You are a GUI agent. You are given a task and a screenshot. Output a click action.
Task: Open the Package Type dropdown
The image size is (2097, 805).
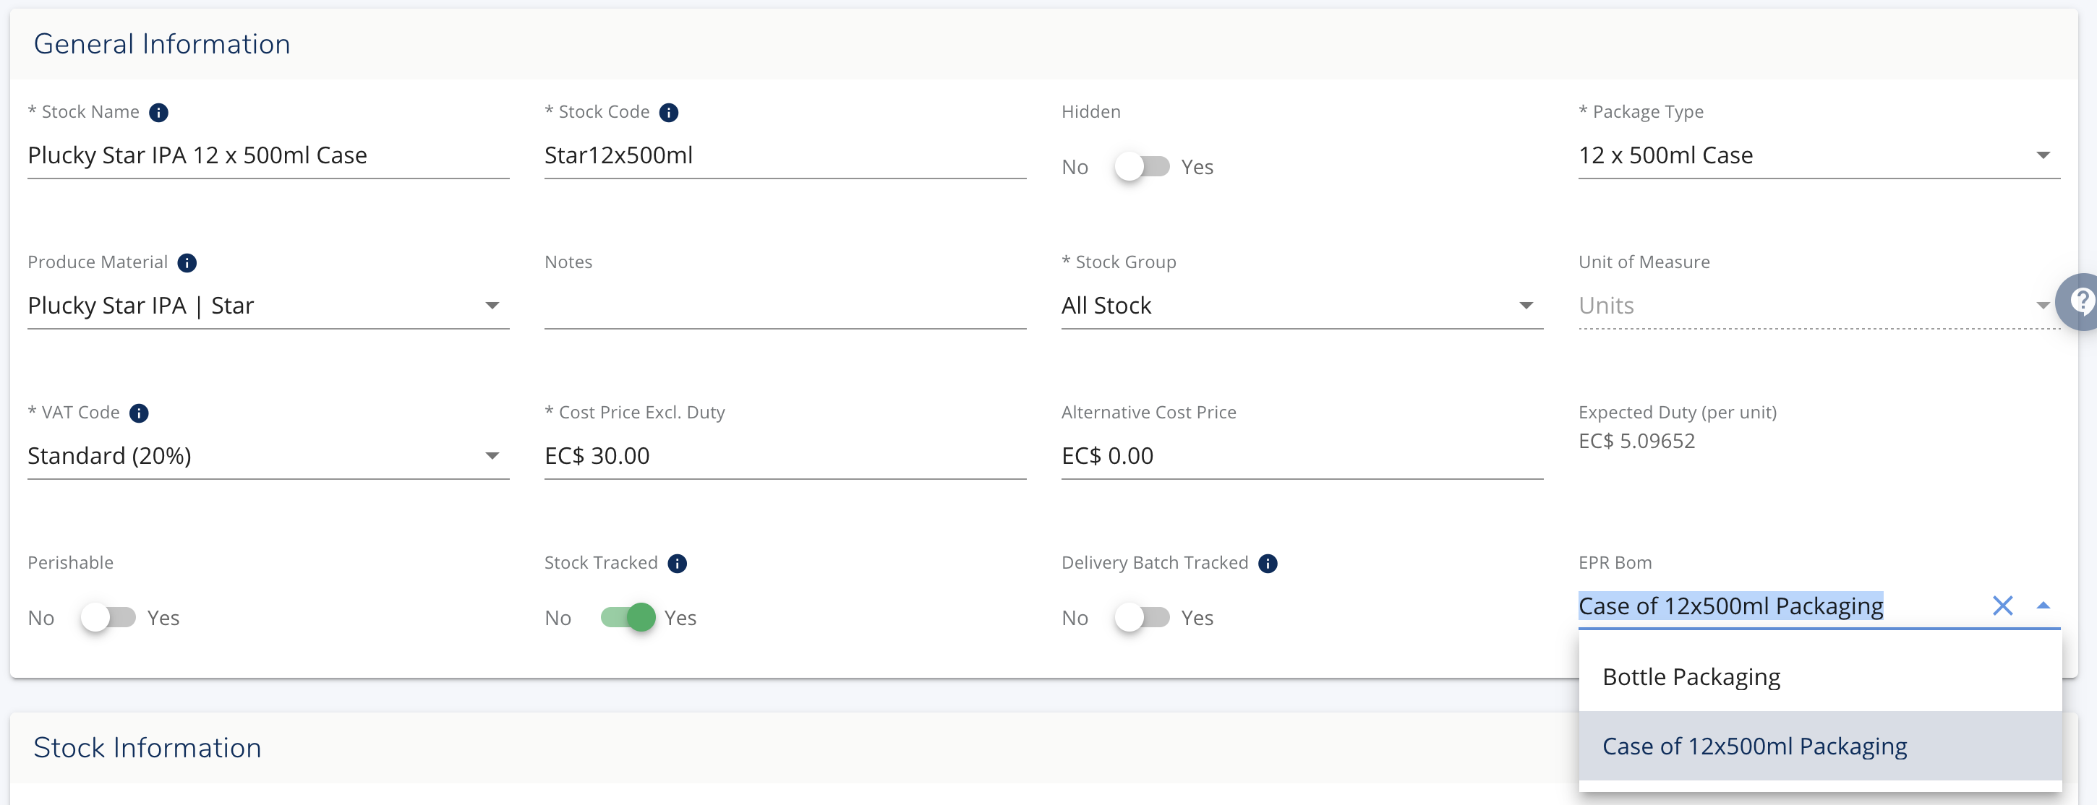coord(2044,155)
